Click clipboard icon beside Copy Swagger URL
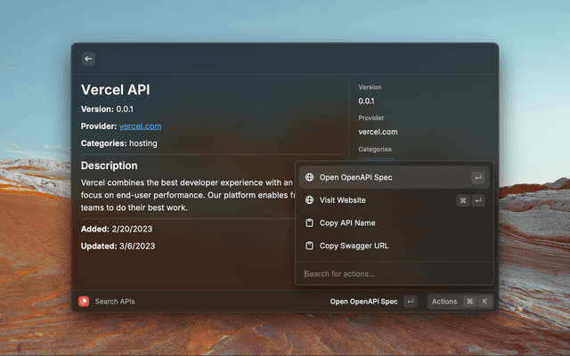 (x=309, y=246)
